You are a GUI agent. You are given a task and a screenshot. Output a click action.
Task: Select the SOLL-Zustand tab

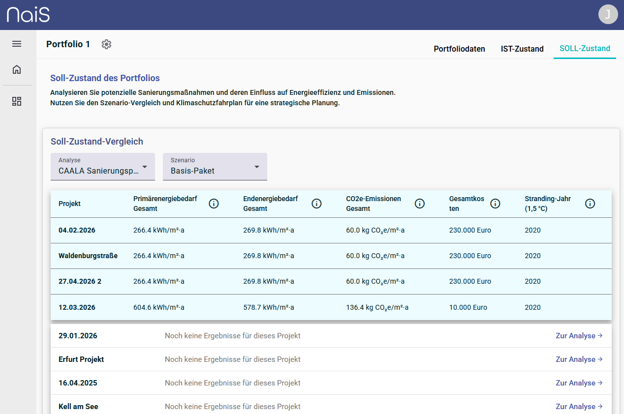pyautogui.click(x=585, y=49)
